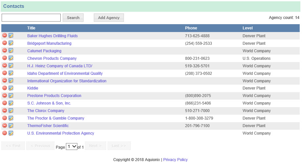Delete the Calumet Packaging agency
Viewport: 302px width, 164px height.
point(5,50)
